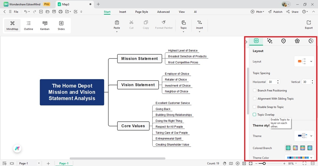Open the Page Style tab
The height and width of the screenshot is (166, 318).
(142, 12)
